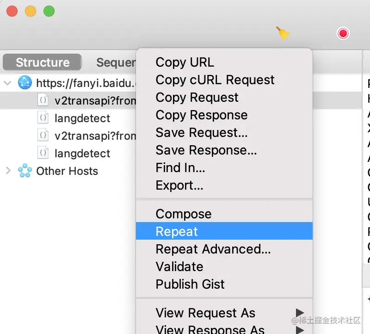Expand the Other Hosts tree node

[x=8, y=171]
